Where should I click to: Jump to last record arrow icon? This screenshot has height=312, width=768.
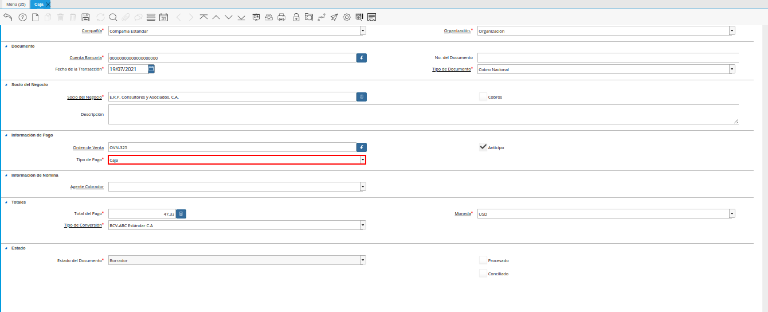point(241,17)
